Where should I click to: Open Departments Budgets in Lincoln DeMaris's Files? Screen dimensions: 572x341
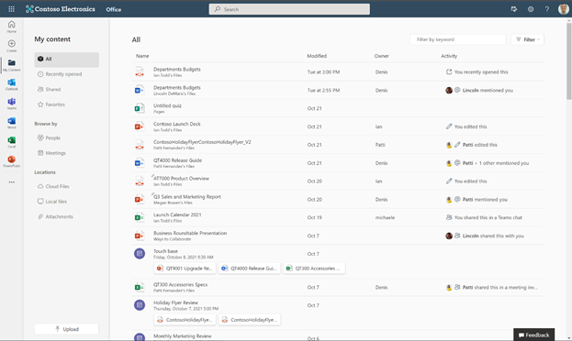(177, 87)
